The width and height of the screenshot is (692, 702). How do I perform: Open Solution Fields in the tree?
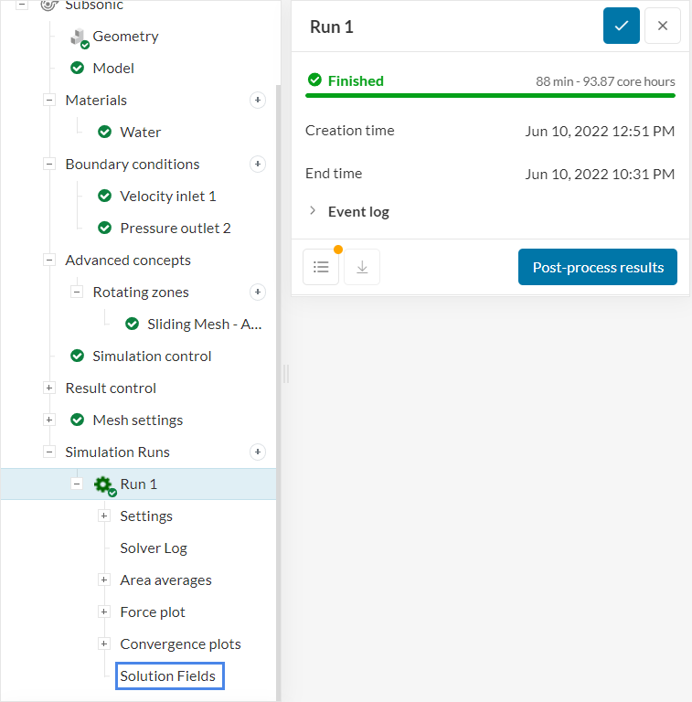pos(167,675)
